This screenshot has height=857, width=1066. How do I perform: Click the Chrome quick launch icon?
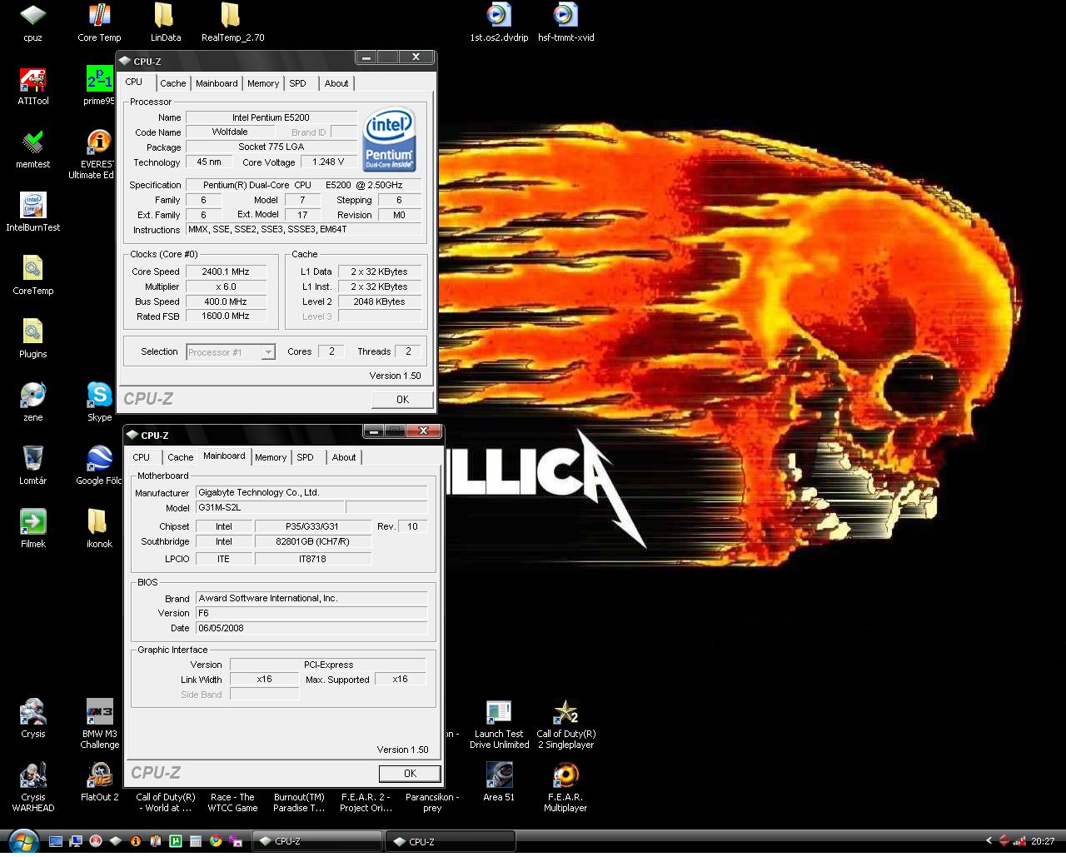click(x=216, y=841)
